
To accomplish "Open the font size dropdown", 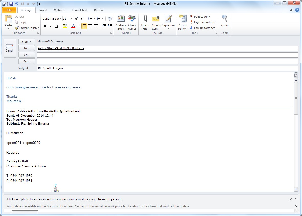I will [x=72, y=19].
